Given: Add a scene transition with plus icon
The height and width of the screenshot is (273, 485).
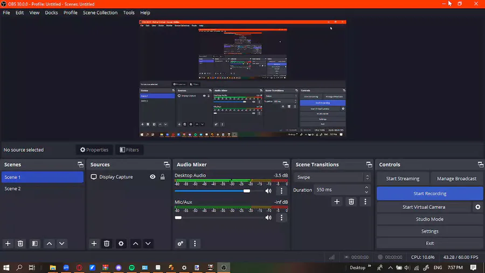Looking at the screenshot, I should pyautogui.click(x=337, y=202).
